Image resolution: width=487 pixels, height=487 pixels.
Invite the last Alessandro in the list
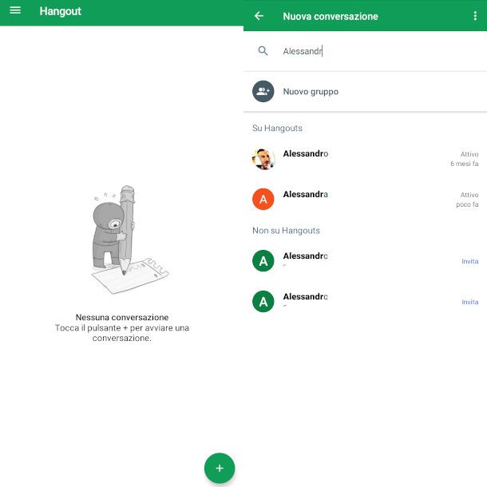[469, 302]
